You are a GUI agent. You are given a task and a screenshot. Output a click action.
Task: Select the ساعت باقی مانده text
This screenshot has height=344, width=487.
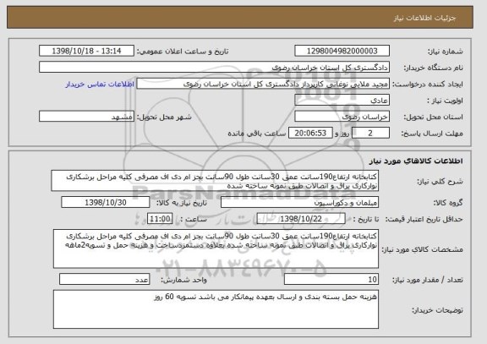[x=257, y=134]
